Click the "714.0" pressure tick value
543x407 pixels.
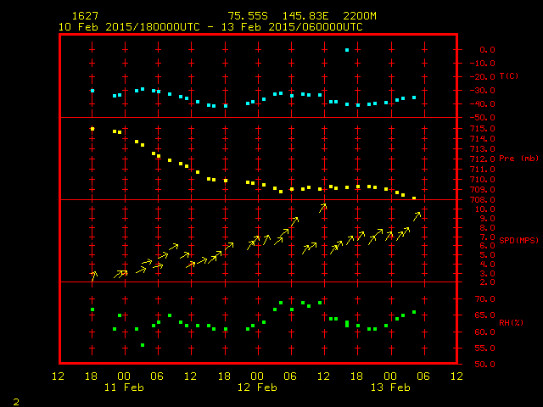(x=483, y=139)
